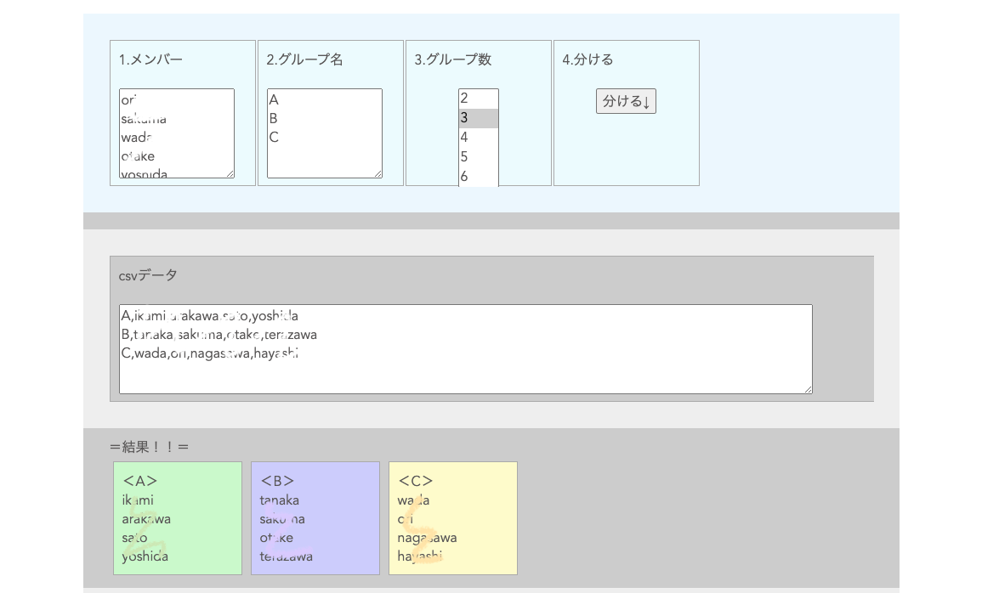Click group name 'A' in textarea
This screenshot has width=999, height=593.
[x=274, y=99]
